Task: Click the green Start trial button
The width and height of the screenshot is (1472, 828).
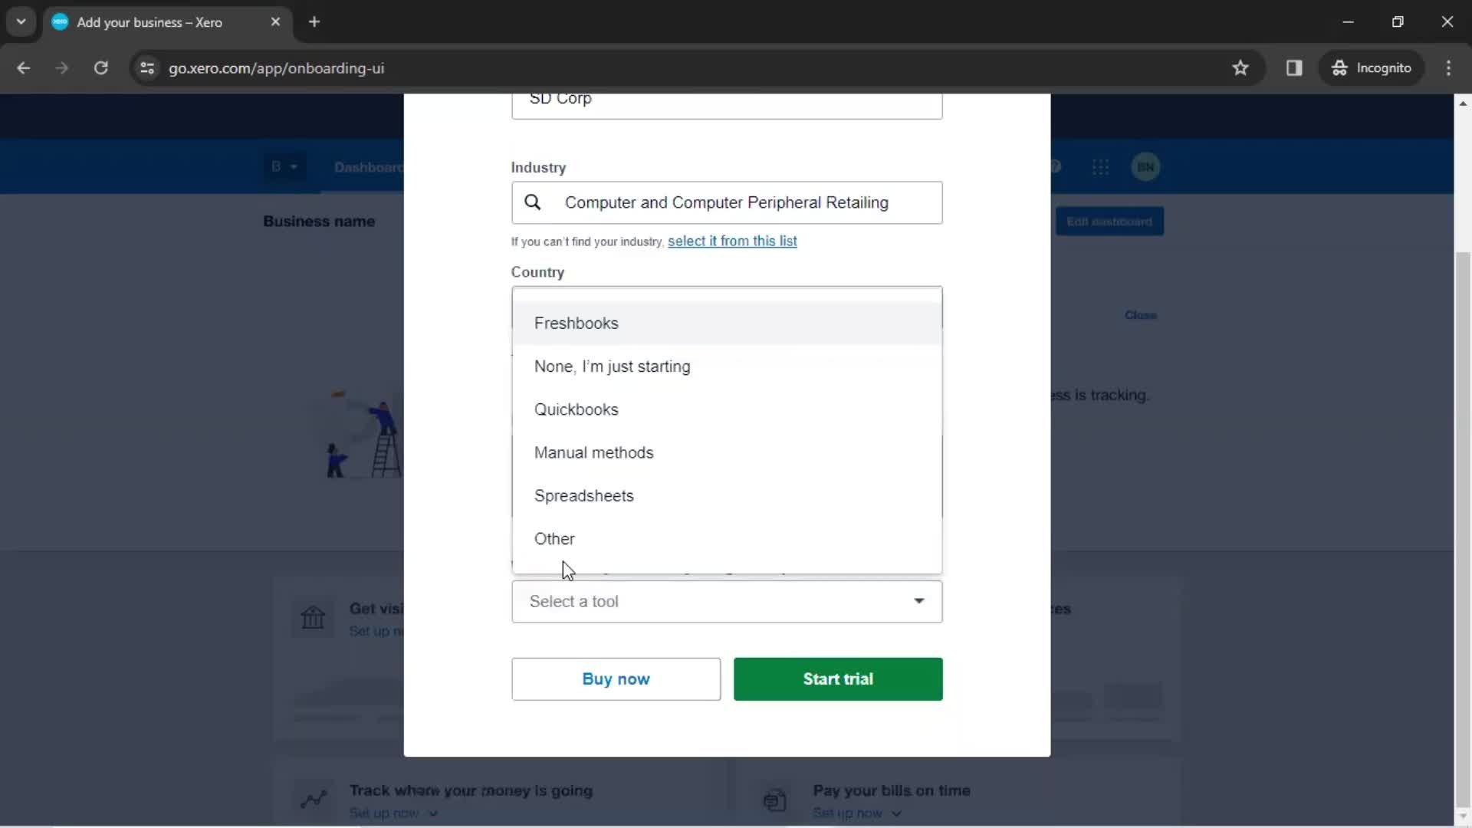Action: point(838,678)
